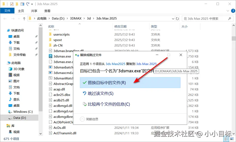Open source folder link 3ds Max2025
The image size is (236, 142).
click(115, 64)
